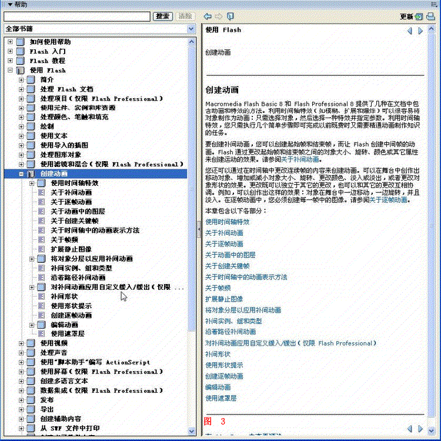Click the 清除 button
This screenshot has width=441, height=441.
185,16
